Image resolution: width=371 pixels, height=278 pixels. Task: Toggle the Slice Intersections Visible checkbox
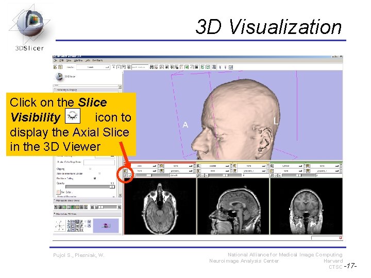pyautogui.click(x=99, y=173)
